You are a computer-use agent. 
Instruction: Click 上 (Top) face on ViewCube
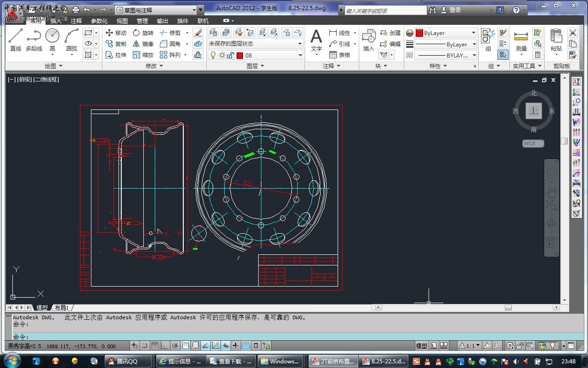click(533, 111)
